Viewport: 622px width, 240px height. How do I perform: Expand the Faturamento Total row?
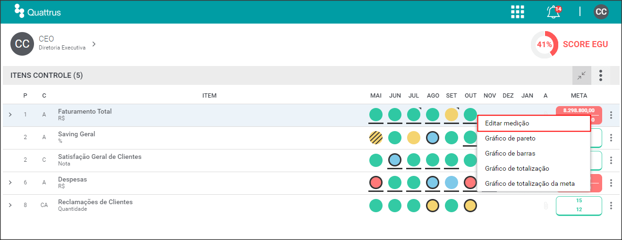[x=10, y=115]
